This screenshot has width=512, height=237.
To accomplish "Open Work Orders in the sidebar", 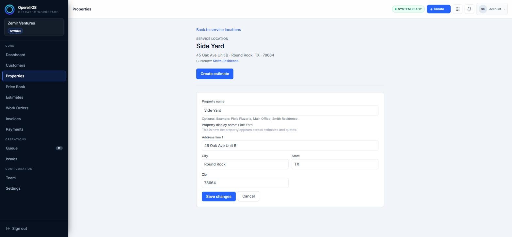I will pyautogui.click(x=34, y=108).
